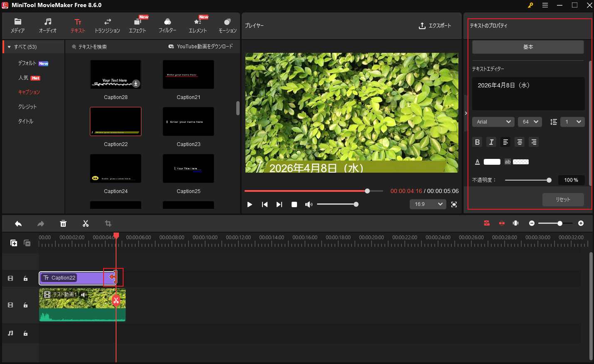594x364 pixels.
Task: Click the red split scissors on the playhead
Action: click(116, 300)
